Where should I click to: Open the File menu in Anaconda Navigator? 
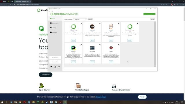click(x=49, y=11)
